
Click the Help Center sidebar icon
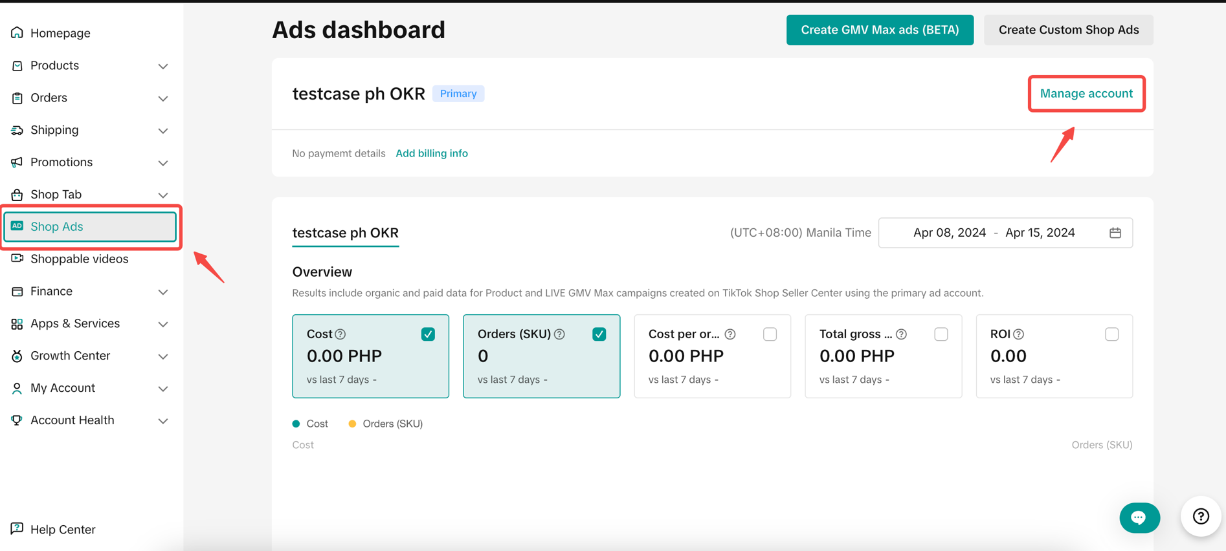17,529
